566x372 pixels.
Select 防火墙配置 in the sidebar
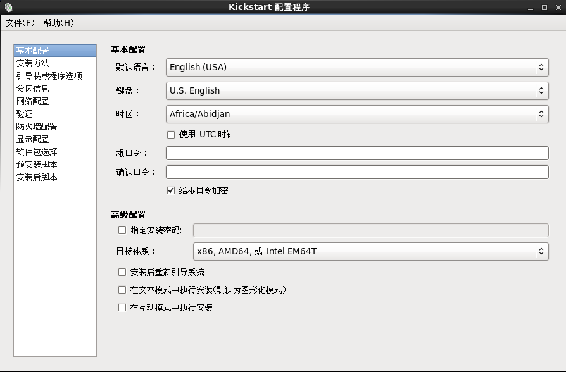click(55, 127)
